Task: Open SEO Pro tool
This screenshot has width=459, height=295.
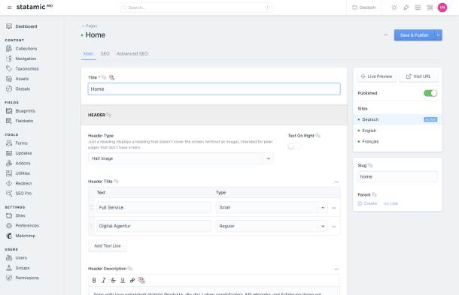Action: tap(19, 194)
